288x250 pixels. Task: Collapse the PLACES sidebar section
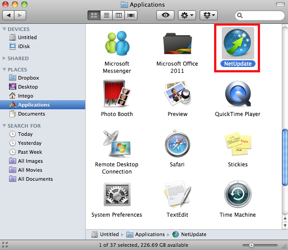click(5, 70)
